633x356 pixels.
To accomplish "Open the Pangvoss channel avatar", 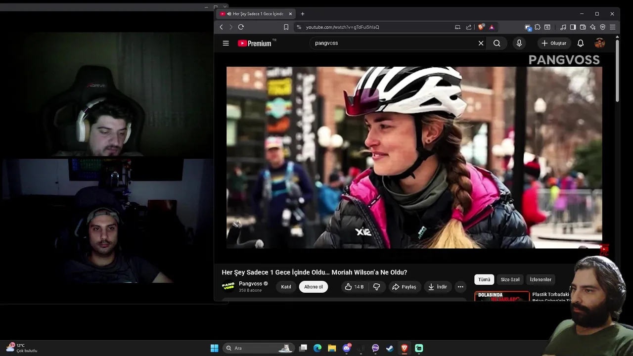I will click(228, 286).
